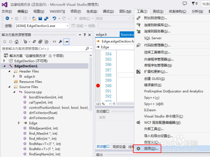Screen dimensions: 210x157
Task: Click the Navigate Backward toolbar arrow
Action: click(7, 19)
